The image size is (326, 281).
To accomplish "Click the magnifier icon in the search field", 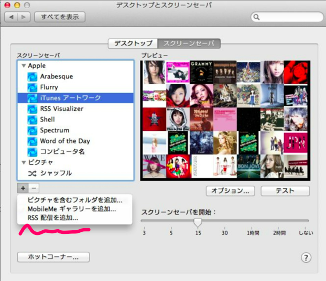I will pos(257,17).
